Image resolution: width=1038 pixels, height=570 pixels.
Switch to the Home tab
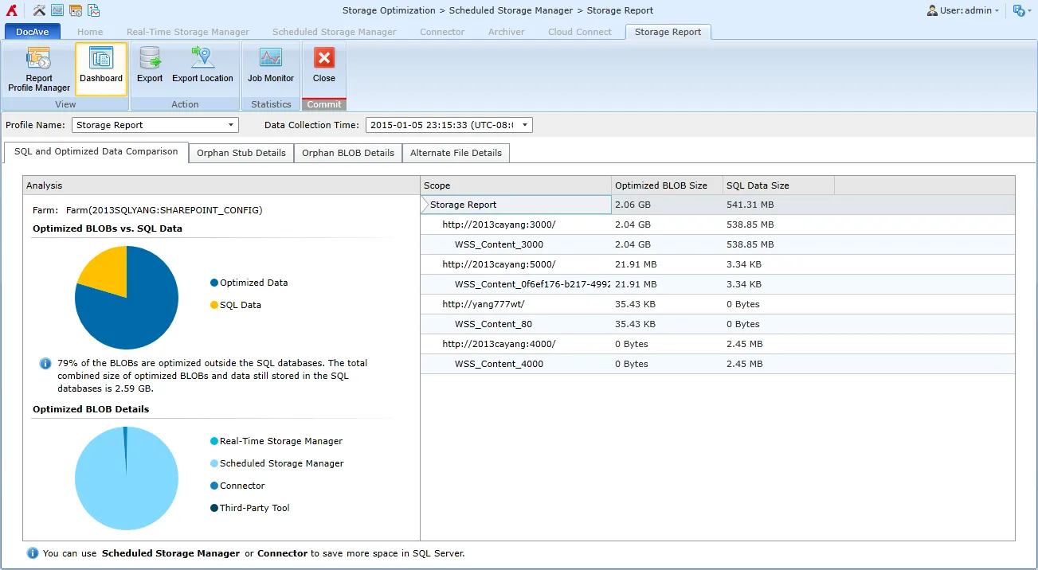90,32
